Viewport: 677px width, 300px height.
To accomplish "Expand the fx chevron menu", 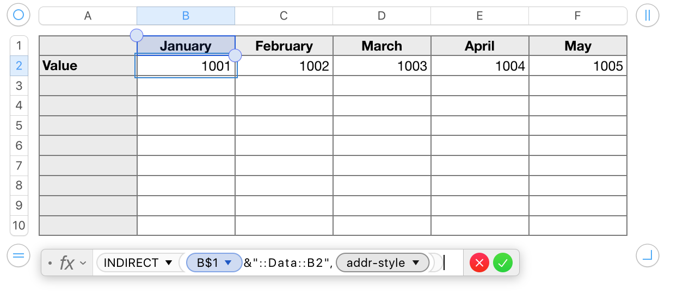I will (83, 264).
